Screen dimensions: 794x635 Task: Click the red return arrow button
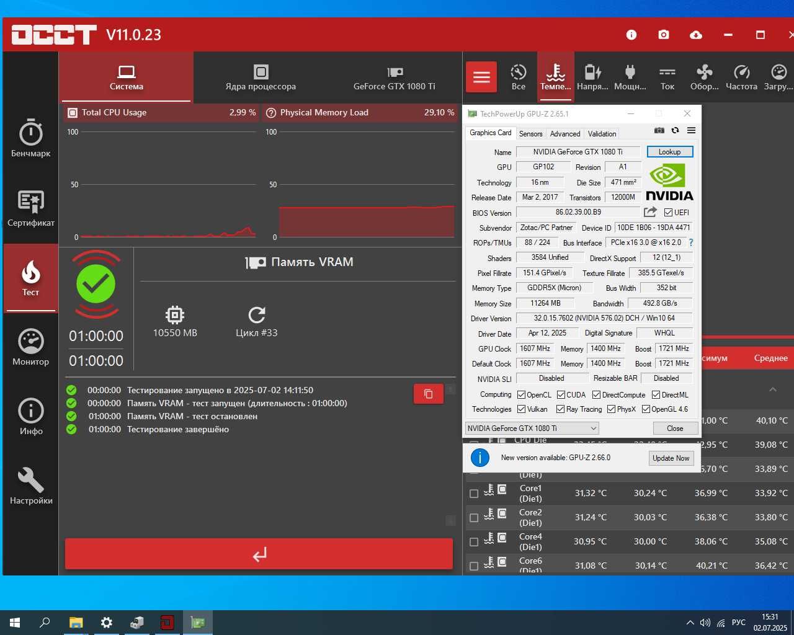click(x=259, y=554)
